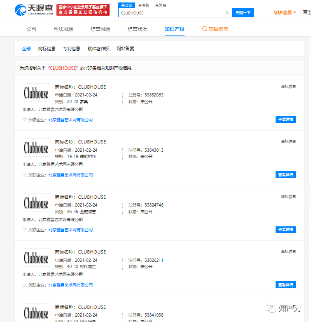Open related company link in 36-金融物管 entry
Screen dimensions: 311x322
tap(70, 230)
